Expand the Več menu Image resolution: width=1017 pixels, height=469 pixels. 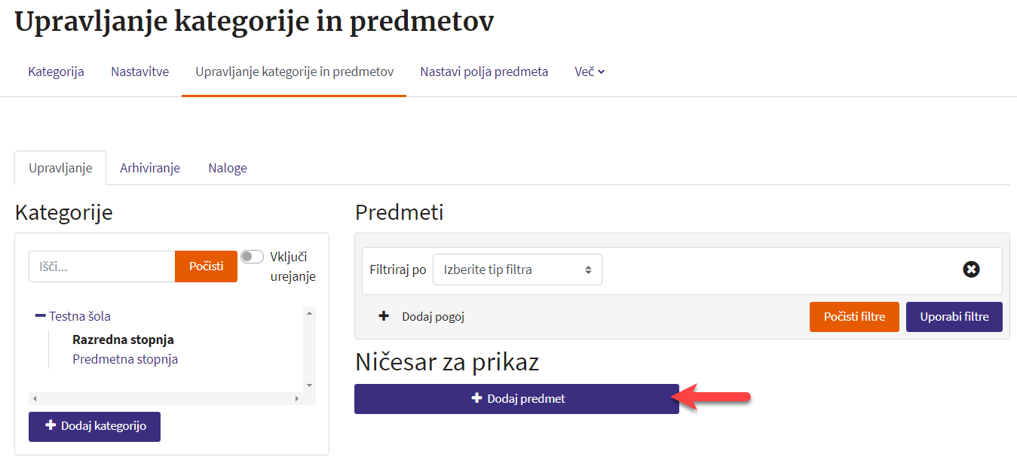[590, 72]
